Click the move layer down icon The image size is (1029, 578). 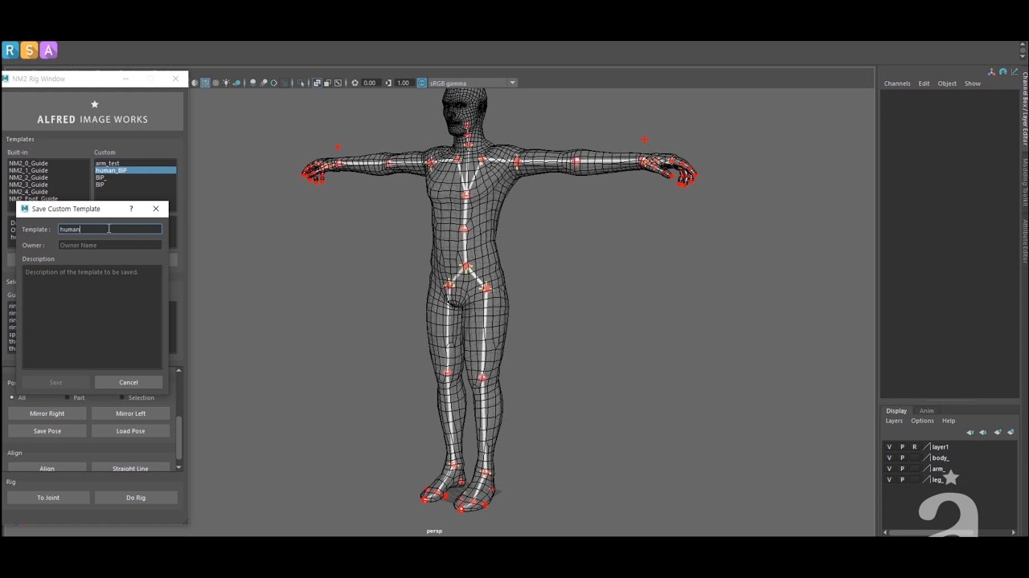coord(982,432)
